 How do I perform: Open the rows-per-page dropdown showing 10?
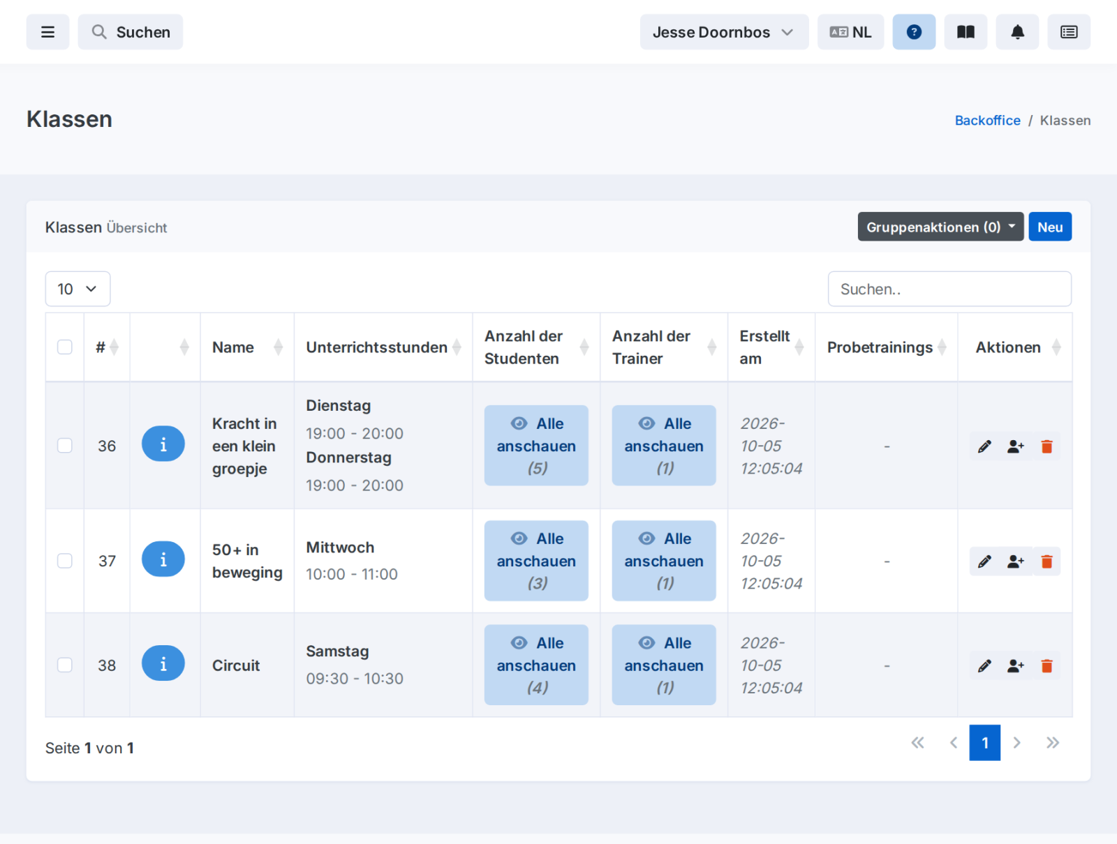coord(77,289)
